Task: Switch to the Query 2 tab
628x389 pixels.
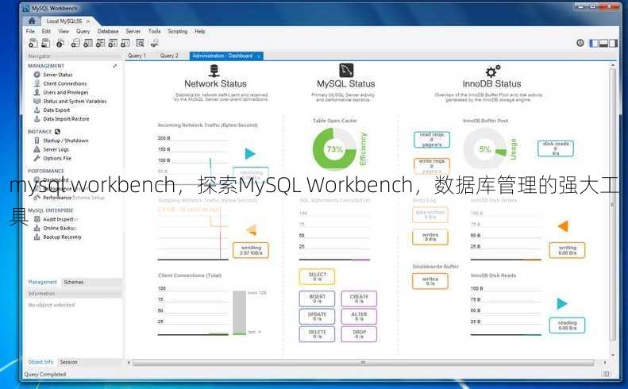Action: pyautogui.click(x=169, y=56)
